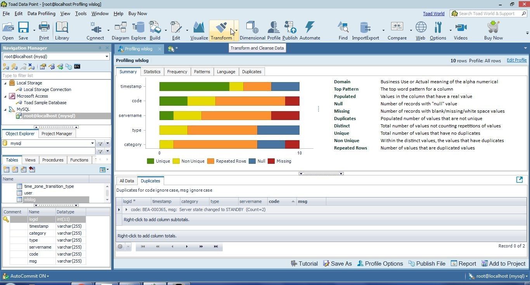The width and height of the screenshot is (530, 285).
Task: Collapse the Microsoft Access tree node
Action: (x=5, y=96)
